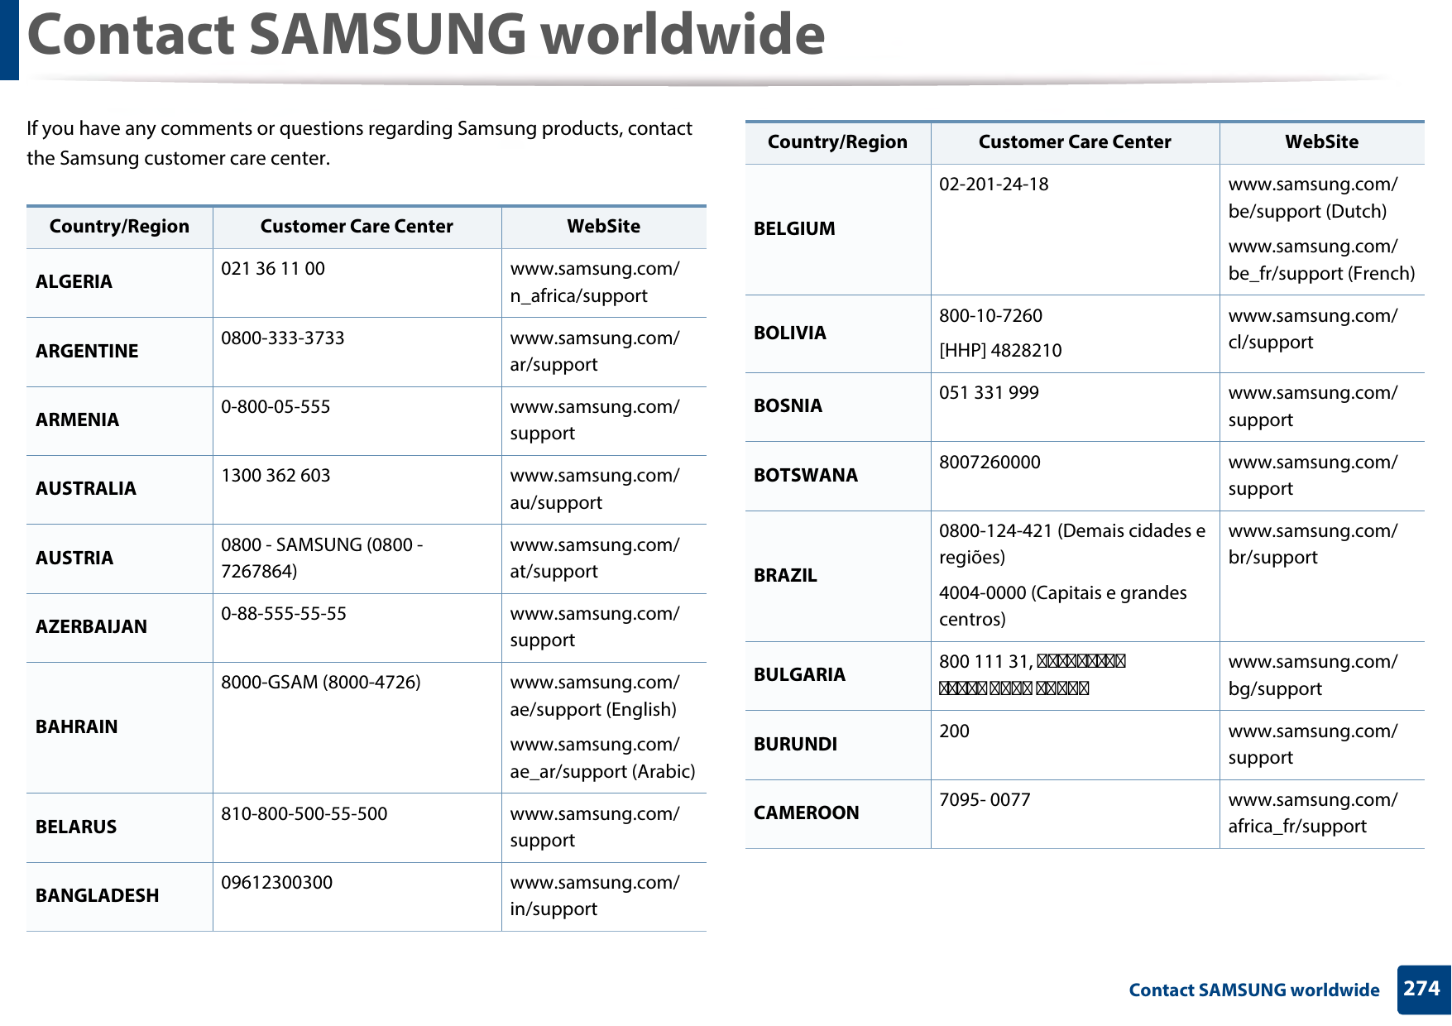
Task: Select phone number 810-800-500-55-500
Action: 304,813
